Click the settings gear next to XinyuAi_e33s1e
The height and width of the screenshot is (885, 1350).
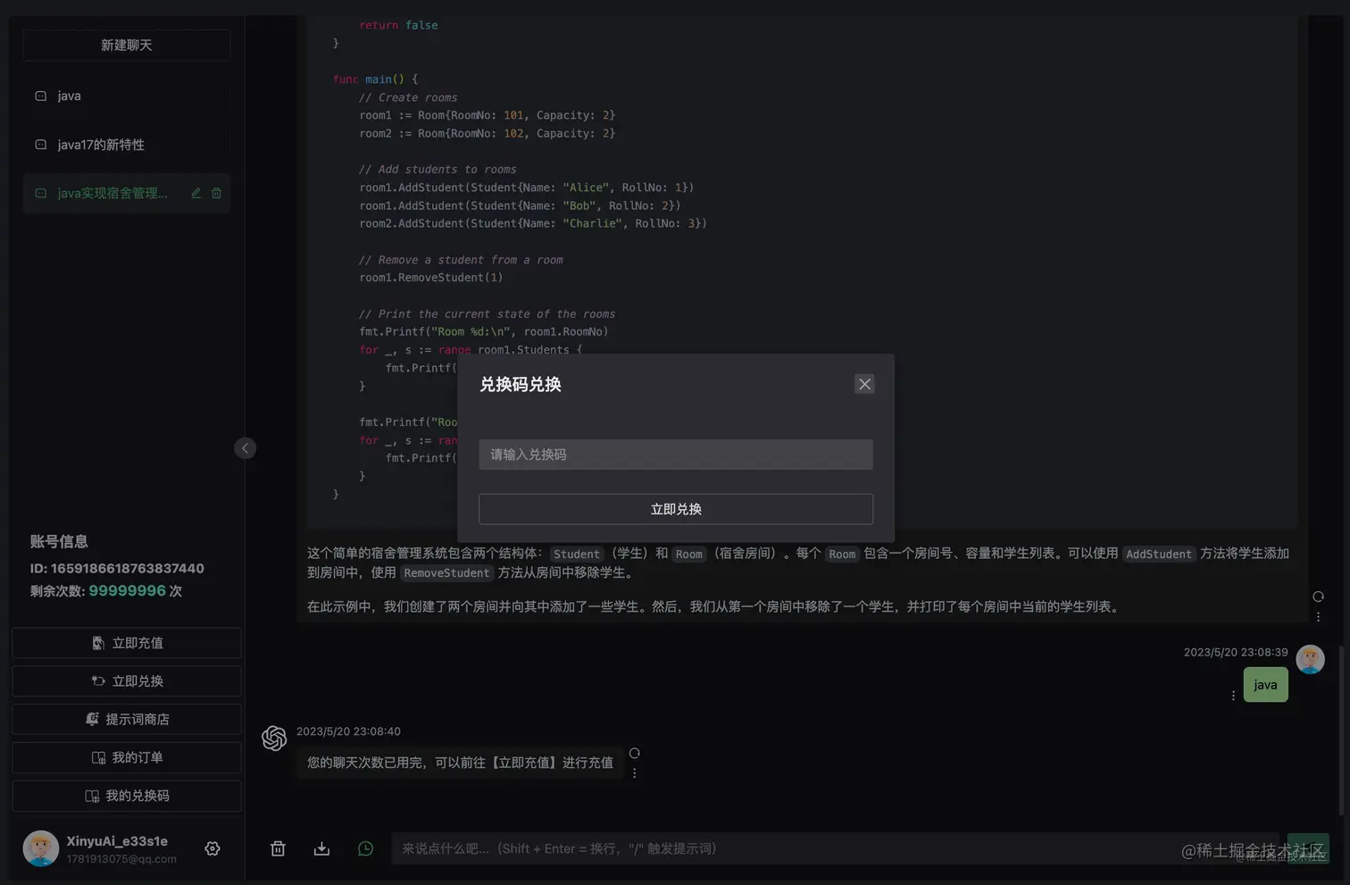212,848
